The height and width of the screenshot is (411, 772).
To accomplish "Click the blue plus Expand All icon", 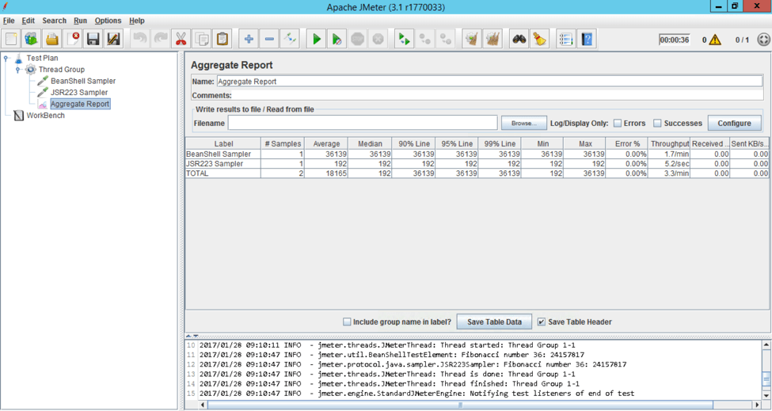I will [249, 39].
